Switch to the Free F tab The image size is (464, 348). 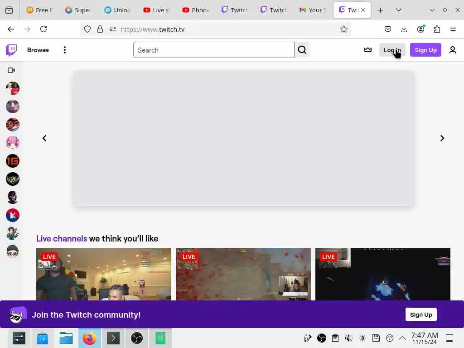point(40,10)
